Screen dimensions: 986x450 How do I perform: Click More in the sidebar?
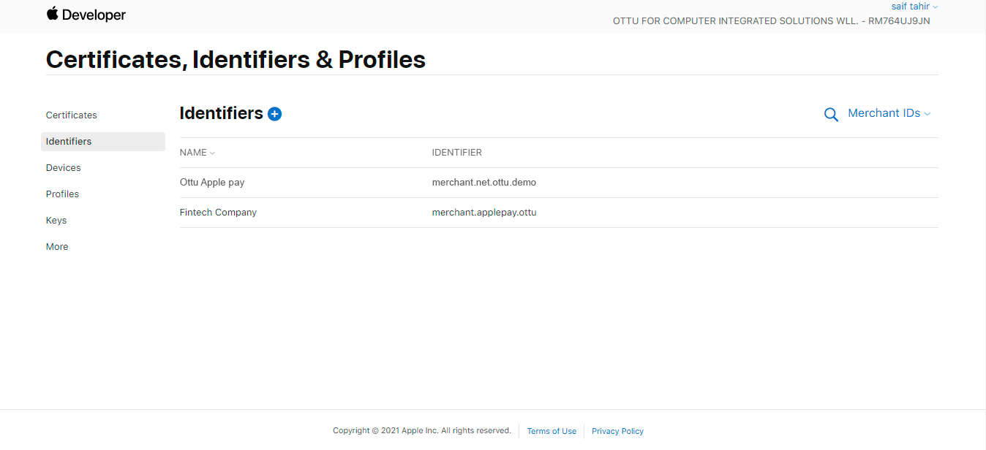pyautogui.click(x=56, y=246)
